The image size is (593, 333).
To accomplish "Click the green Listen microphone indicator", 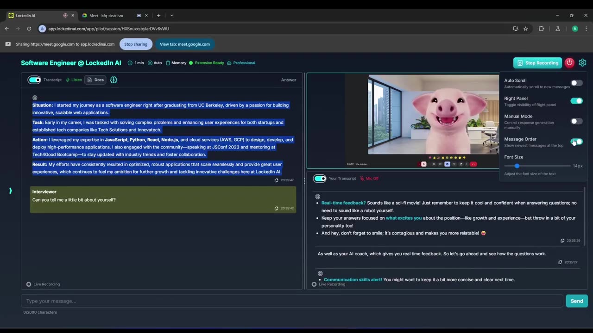I will 74,80.
